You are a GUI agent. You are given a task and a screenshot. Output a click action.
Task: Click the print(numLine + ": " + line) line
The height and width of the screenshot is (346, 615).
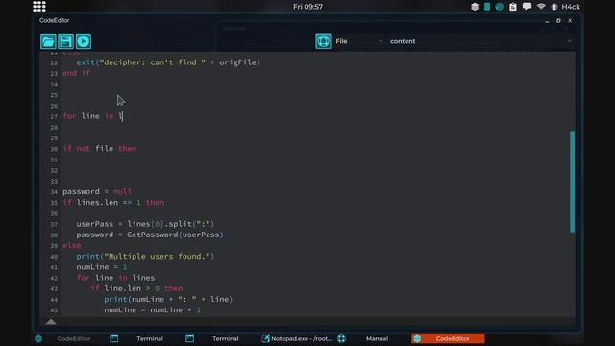(168, 299)
